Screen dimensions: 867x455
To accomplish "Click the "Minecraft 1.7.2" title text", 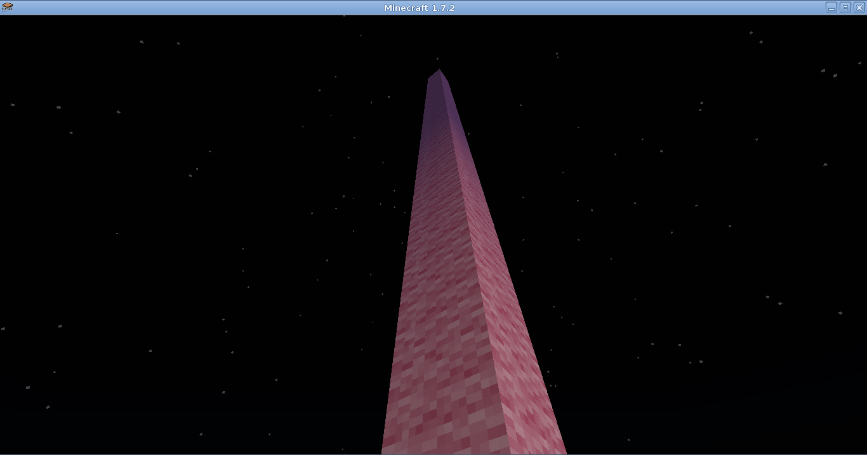I will click(419, 8).
